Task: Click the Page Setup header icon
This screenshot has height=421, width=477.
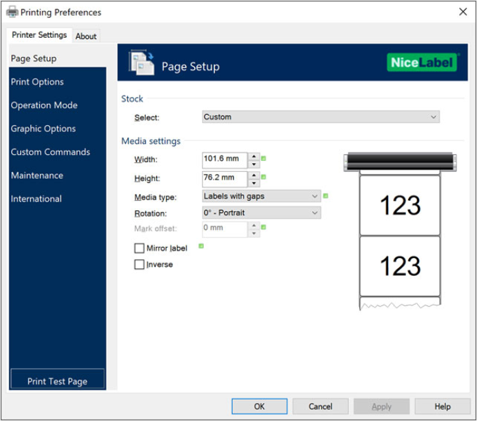Action: point(142,63)
